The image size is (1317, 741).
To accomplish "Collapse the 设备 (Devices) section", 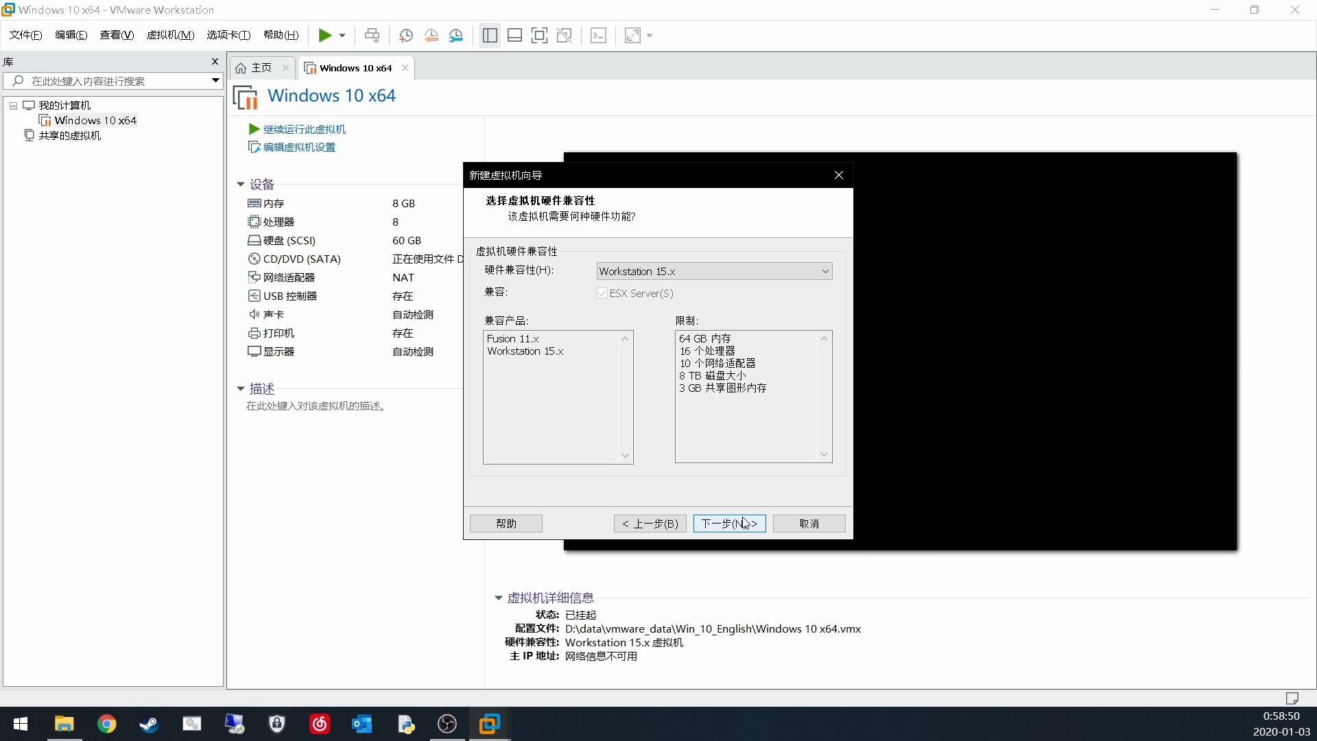I will [241, 184].
